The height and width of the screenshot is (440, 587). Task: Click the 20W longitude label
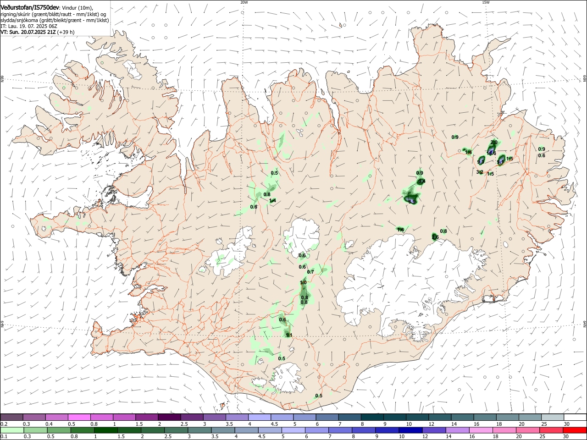point(244,2)
